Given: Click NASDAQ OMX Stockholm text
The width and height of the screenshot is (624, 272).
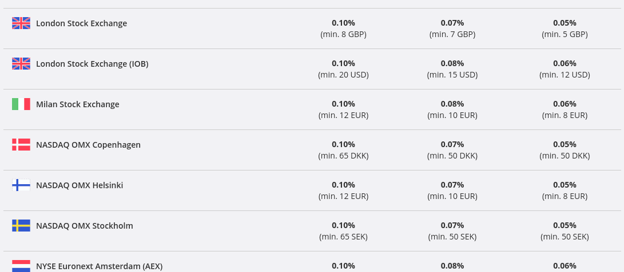Looking at the screenshot, I should click(x=85, y=226).
